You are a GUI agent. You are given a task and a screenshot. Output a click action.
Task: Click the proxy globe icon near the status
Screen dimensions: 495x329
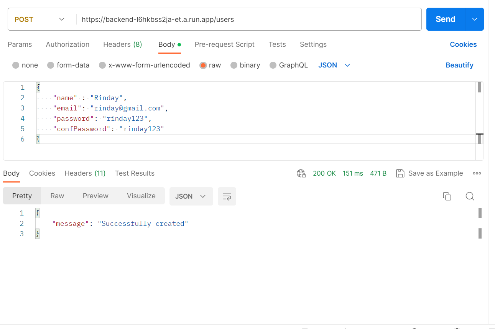coord(301,173)
